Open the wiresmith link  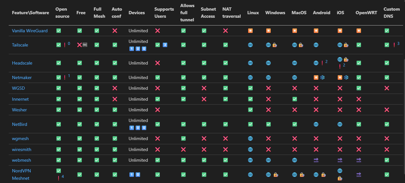point(22,149)
